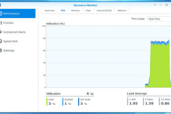Viewport: 171px width, 114px height.
Task: Click the green User legend color bar
Action: click(x=47, y=102)
